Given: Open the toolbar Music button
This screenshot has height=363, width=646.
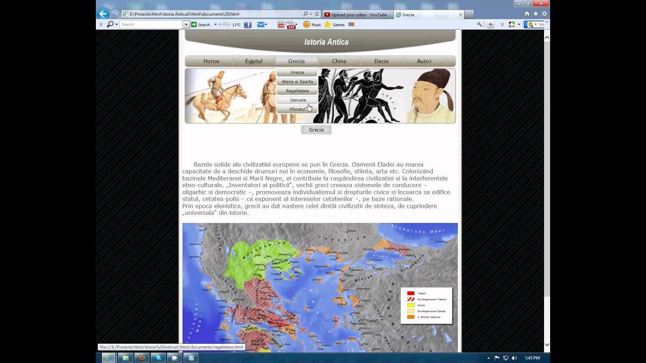Looking at the screenshot, I should (x=312, y=24).
